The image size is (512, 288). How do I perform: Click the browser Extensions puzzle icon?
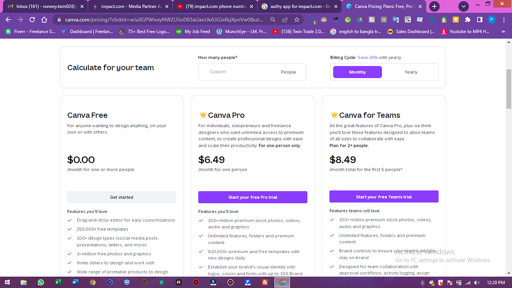click(x=468, y=19)
